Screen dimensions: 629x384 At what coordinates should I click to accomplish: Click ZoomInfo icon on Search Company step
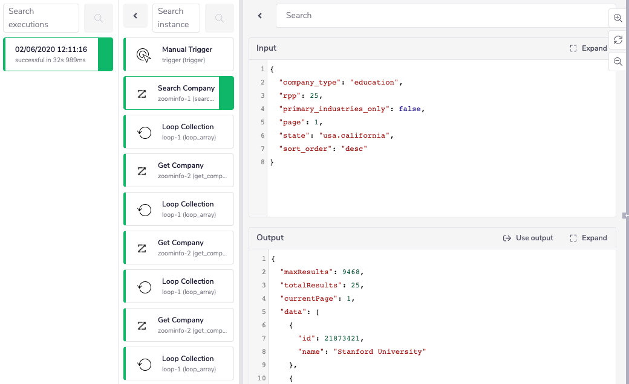142,94
